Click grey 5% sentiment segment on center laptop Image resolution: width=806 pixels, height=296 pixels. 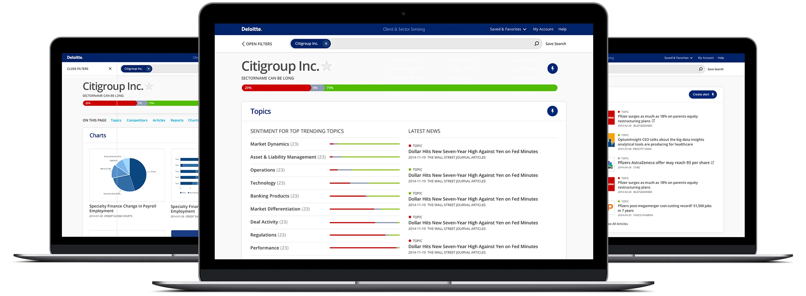[318, 88]
